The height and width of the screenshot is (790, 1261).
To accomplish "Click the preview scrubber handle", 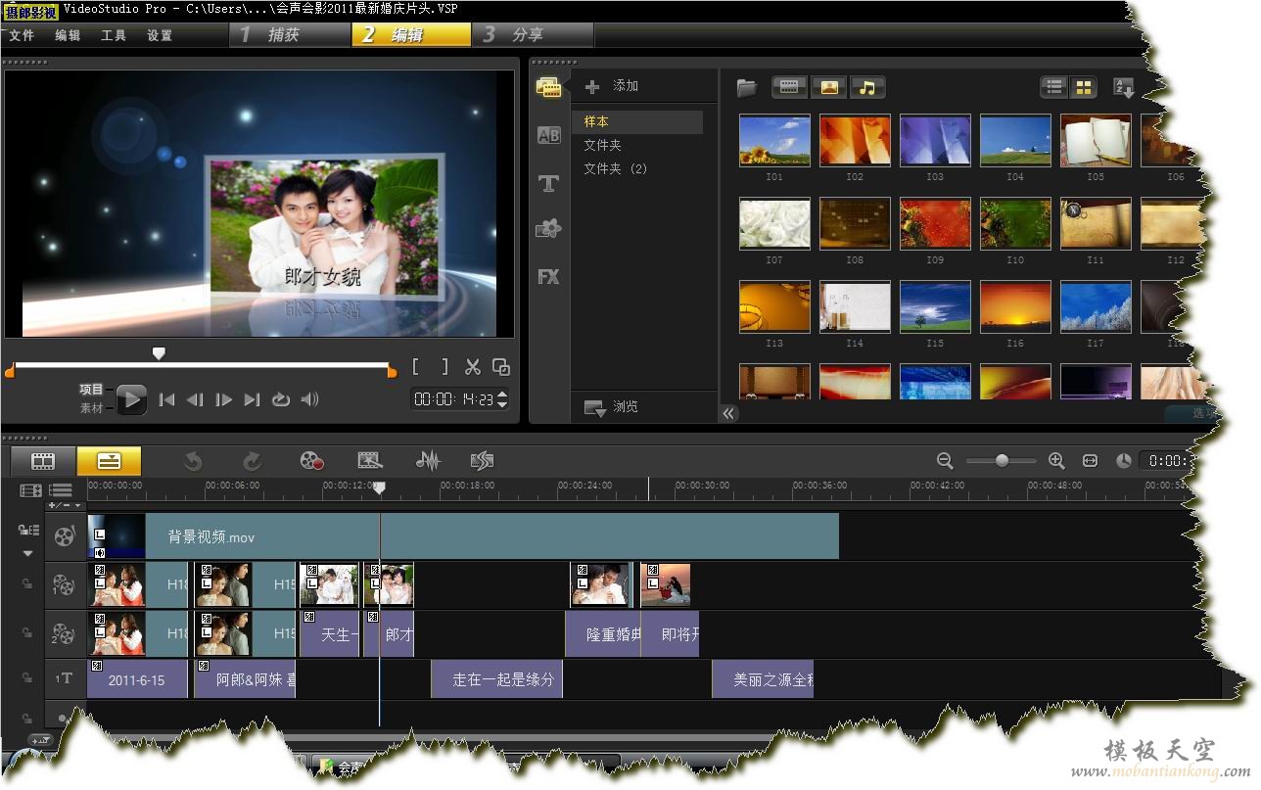I will pyautogui.click(x=159, y=353).
